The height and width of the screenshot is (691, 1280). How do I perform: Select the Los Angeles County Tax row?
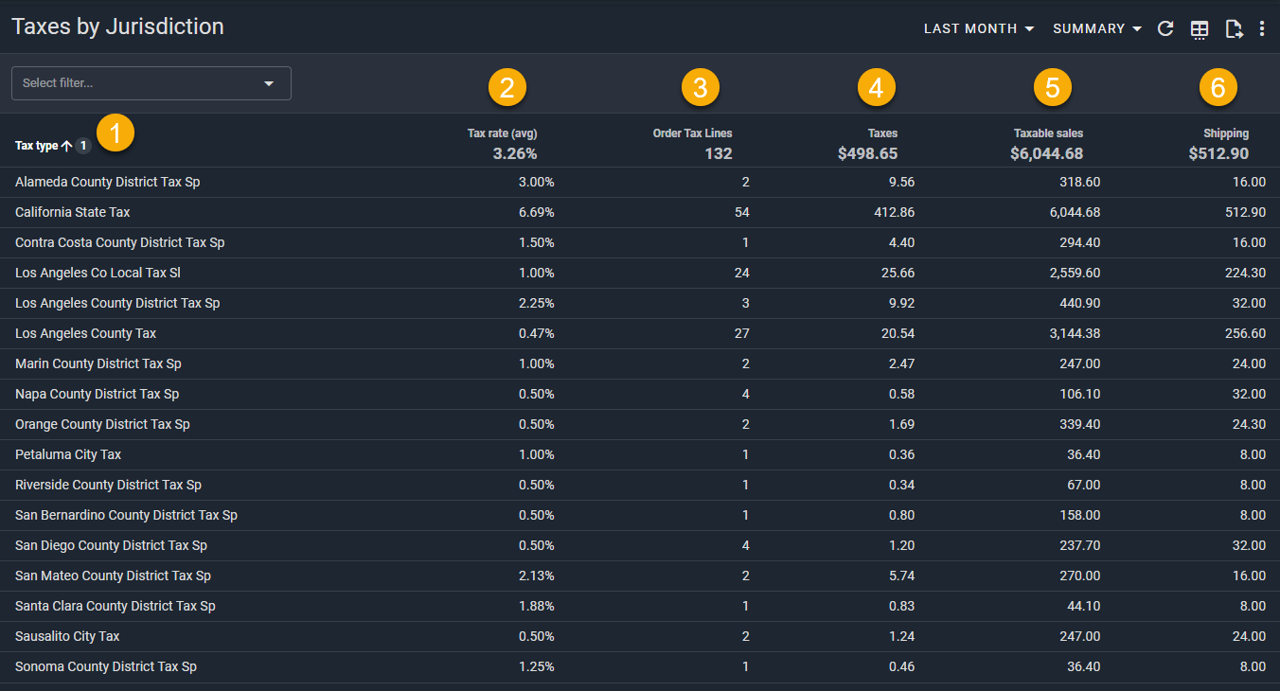pos(86,333)
